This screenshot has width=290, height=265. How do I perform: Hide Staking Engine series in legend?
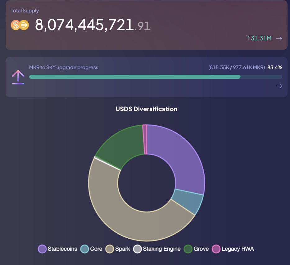pyautogui.click(x=157, y=249)
